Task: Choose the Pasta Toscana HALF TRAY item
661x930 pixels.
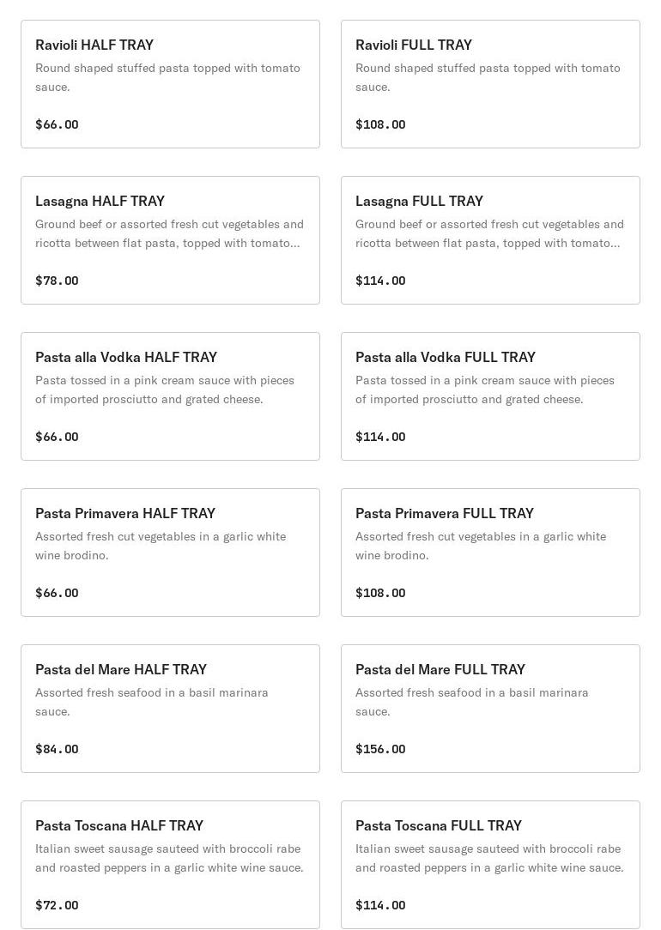Action: click(170, 865)
